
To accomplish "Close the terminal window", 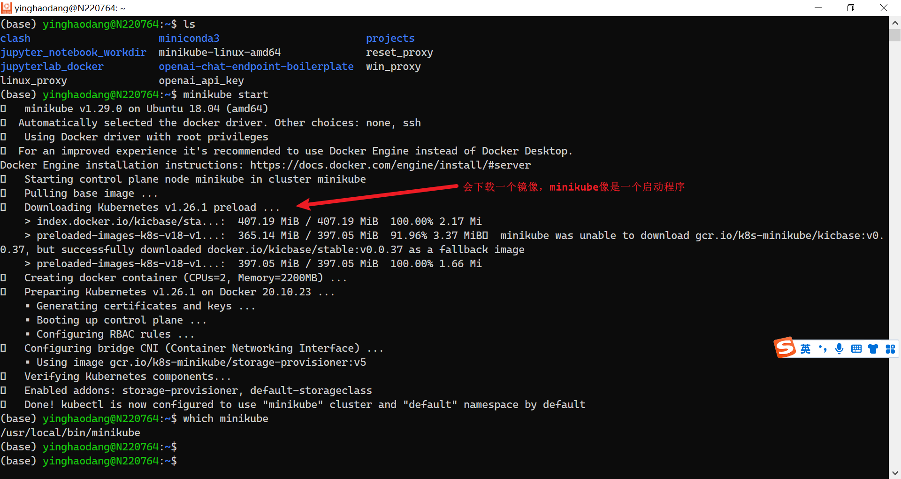I will coord(884,8).
